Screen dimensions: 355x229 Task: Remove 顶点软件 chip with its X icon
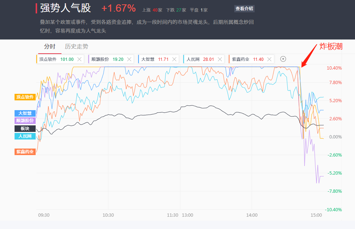(80, 59)
